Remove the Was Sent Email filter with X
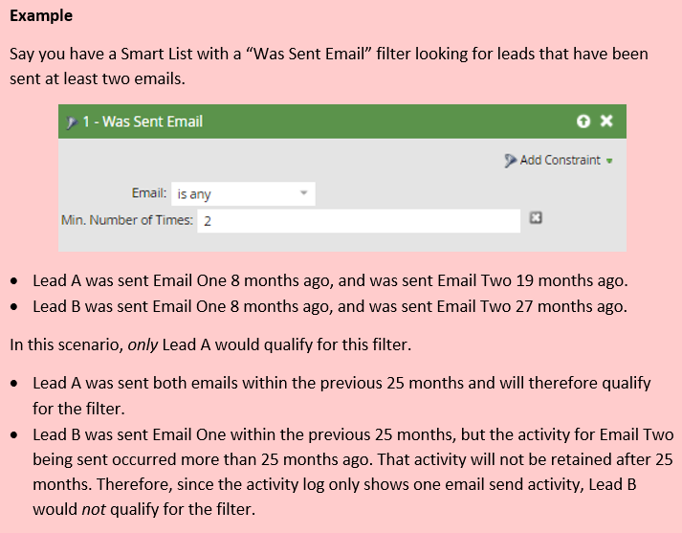 (x=606, y=121)
